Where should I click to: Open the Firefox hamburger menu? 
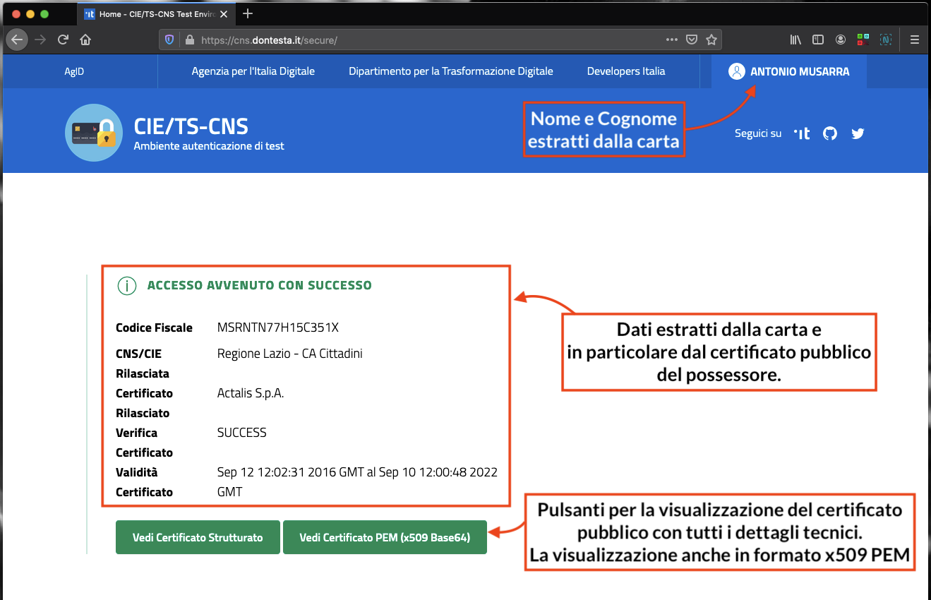click(915, 40)
